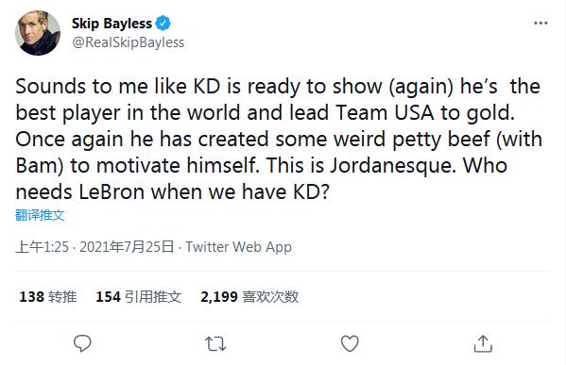Open Skip Bayless profile picture
Screen dimensions: 566x365
coord(38,33)
